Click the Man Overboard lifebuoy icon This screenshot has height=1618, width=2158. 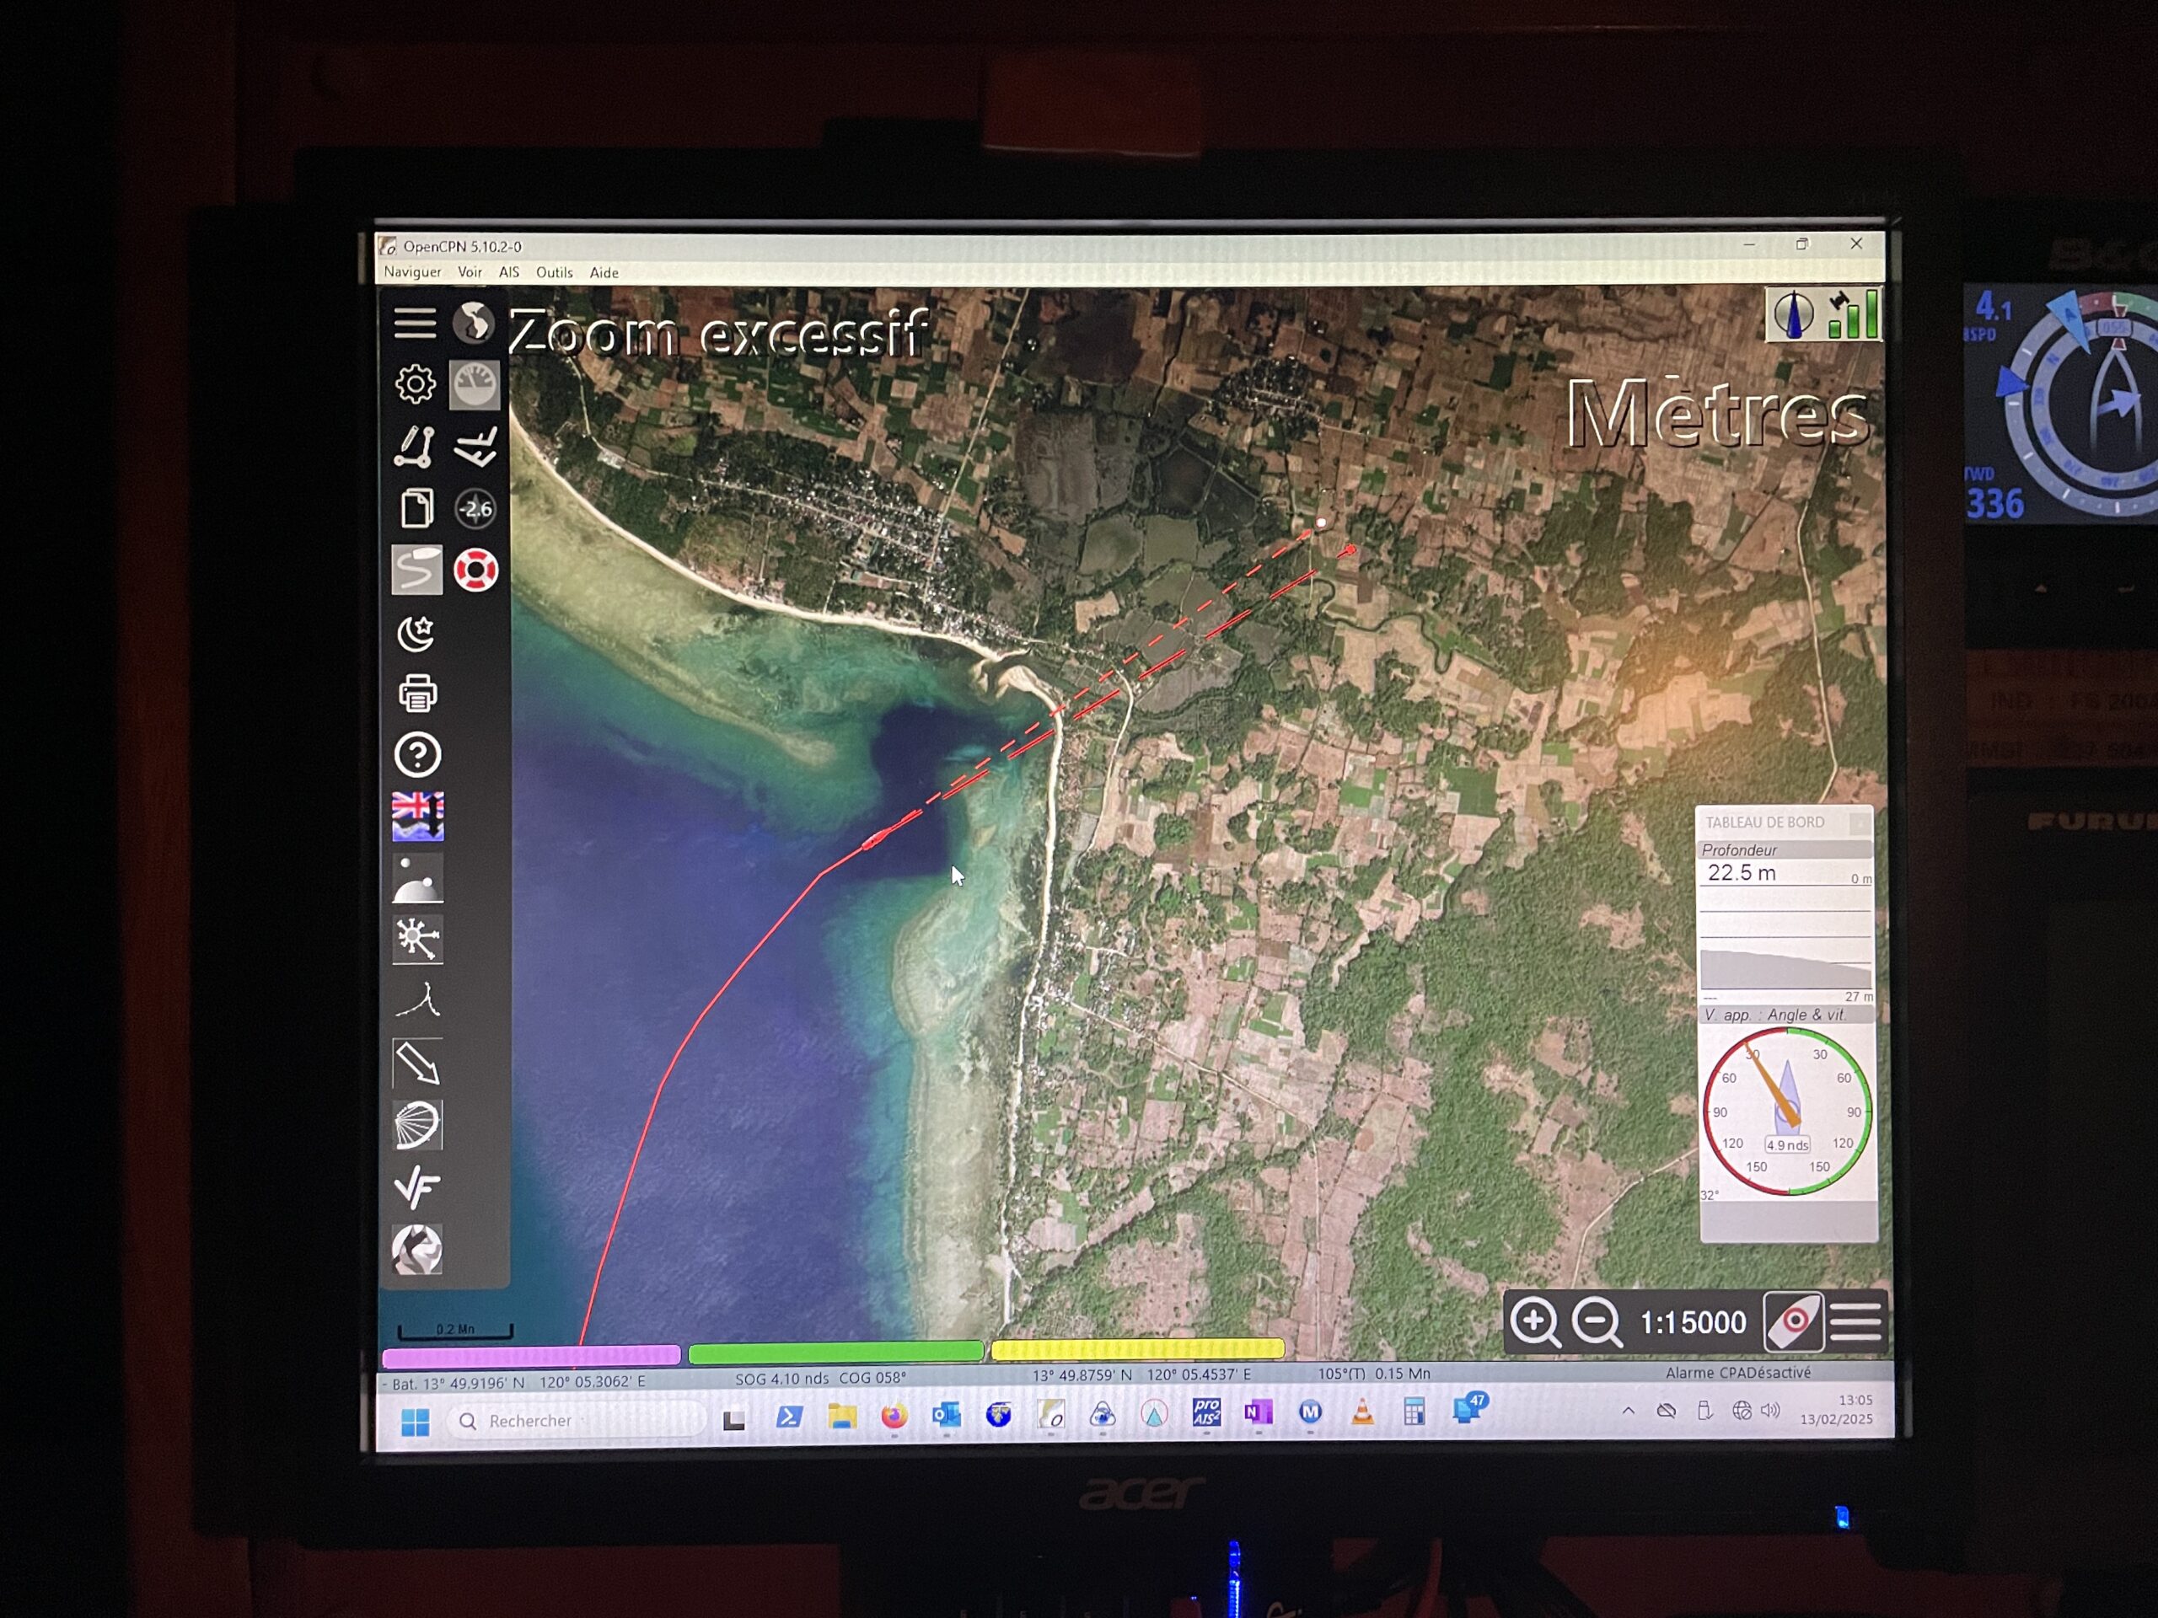pyautogui.click(x=476, y=571)
